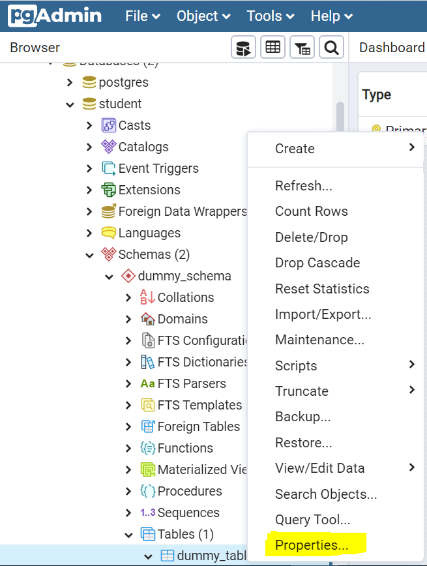Choose Properties... from the context menu
This screenshot has height=566, width=427.
312,545
